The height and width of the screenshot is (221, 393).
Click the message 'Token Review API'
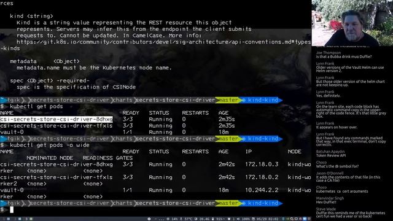tap(331, 155)
